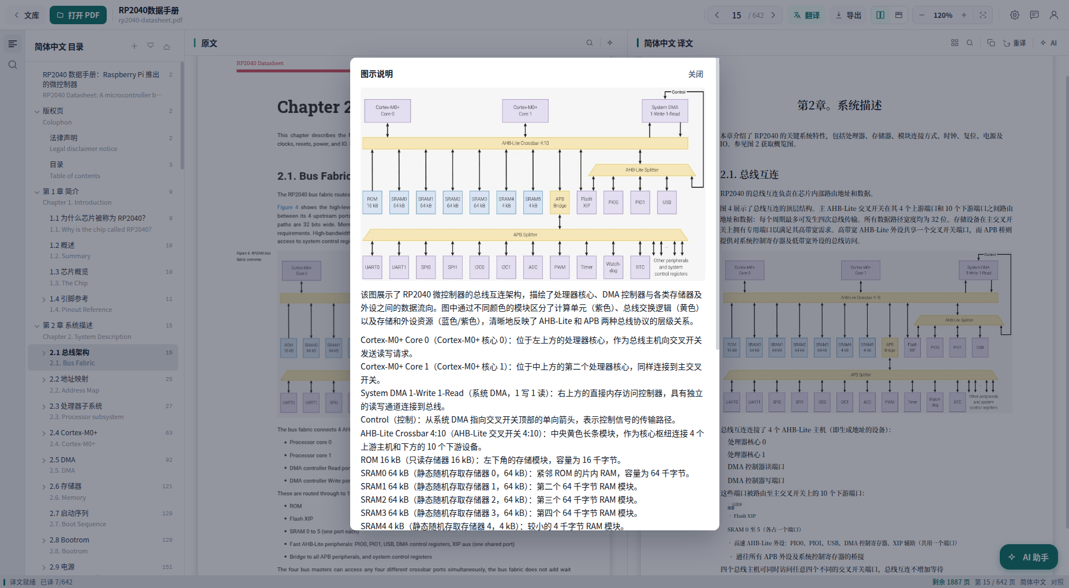Screen dimensions: 1069x588
Task: Open the settings gear
Action: coord(1015,15)
